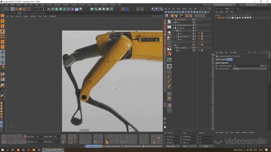Screen dimensions: 271x152
Task: Click the Undo arrow icon
Action: pyautogui.click(x=3, y=9)
